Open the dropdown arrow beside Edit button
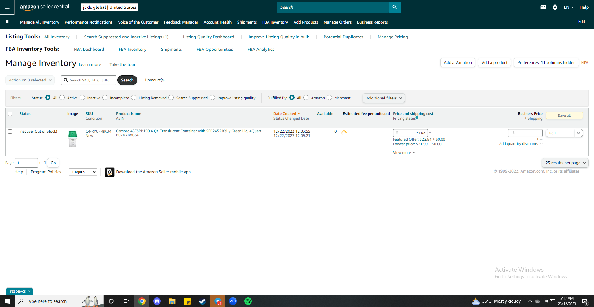 tap(579, 133)
